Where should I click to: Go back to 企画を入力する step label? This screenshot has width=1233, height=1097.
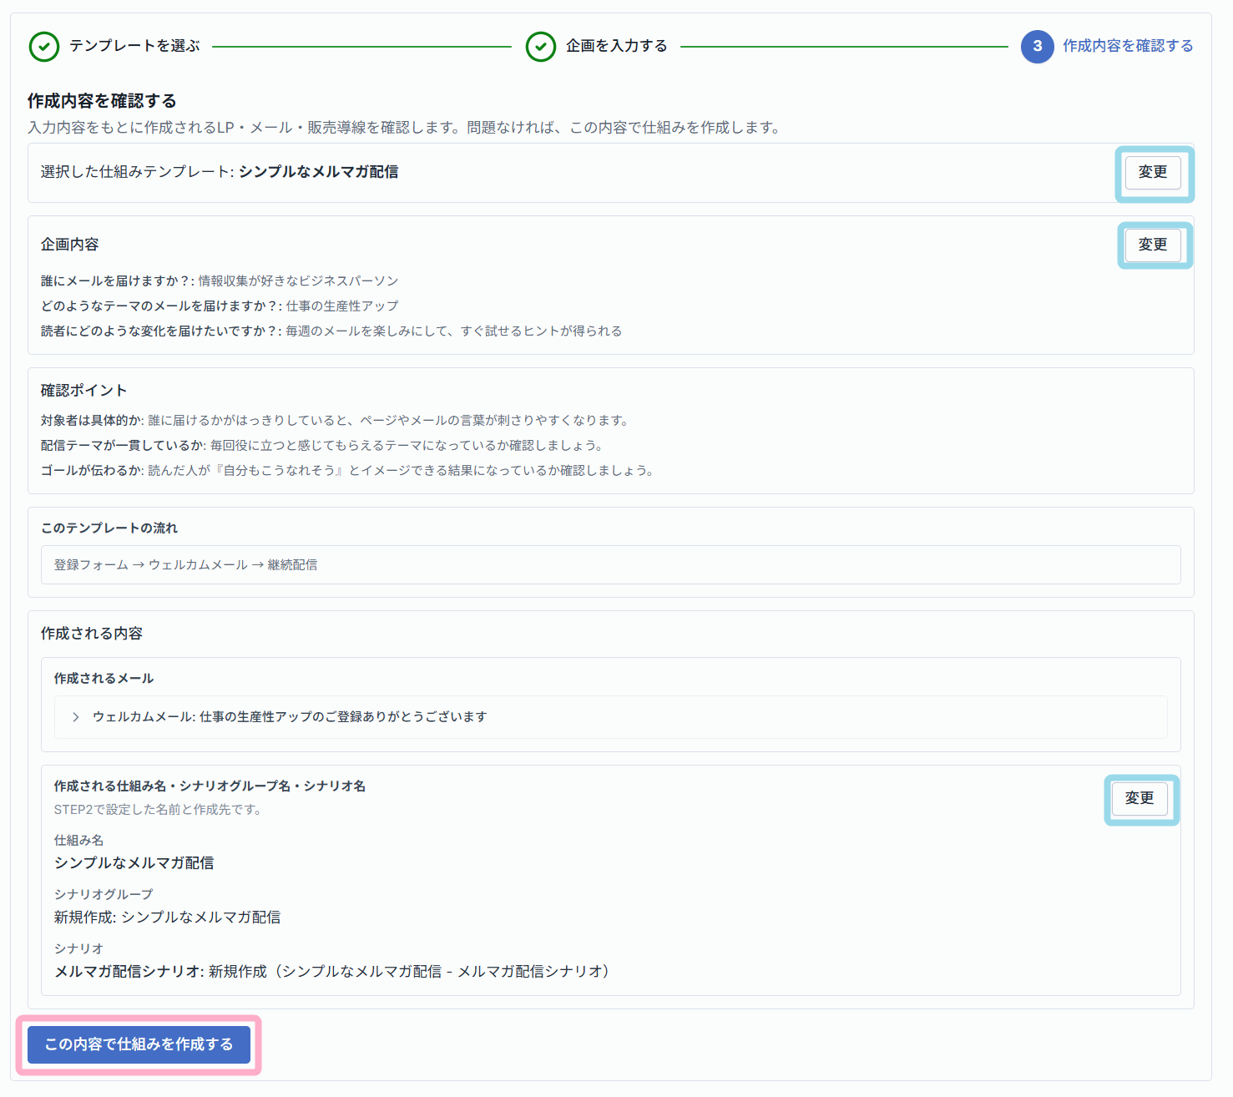[x=617, y=46]
